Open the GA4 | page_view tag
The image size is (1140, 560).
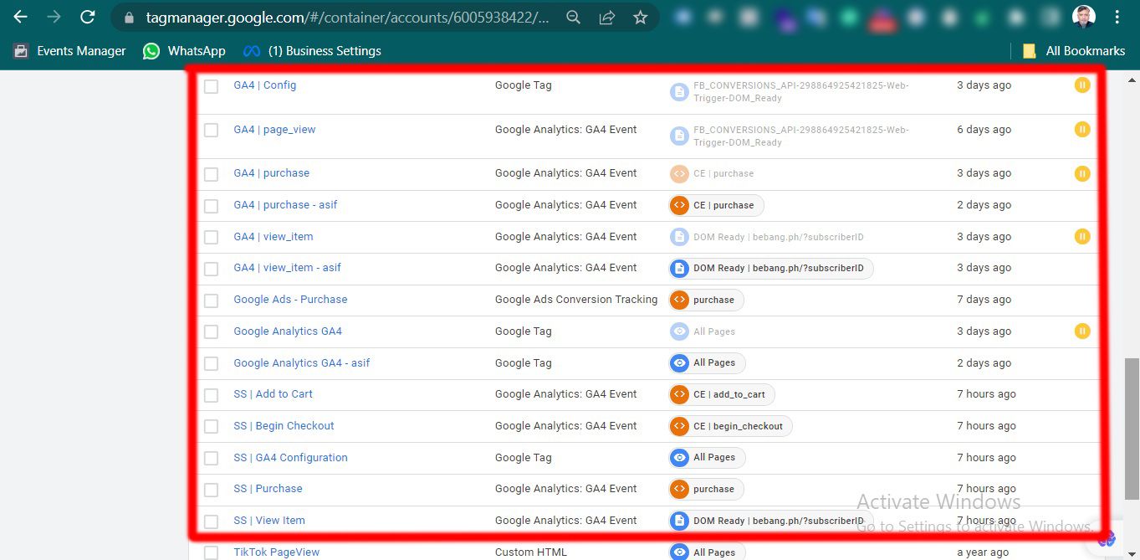tap(274, 130)
